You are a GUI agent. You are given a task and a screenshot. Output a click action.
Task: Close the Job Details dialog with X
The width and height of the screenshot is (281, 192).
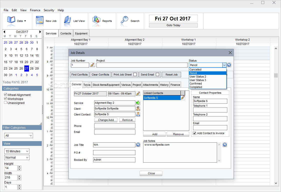pyautogui.click(x=230, y=53)
